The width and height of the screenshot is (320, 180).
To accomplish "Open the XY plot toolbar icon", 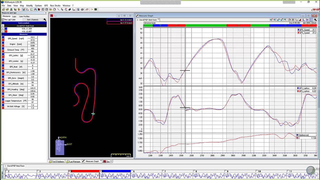I will pyautogui.click(x=31, y=9).
